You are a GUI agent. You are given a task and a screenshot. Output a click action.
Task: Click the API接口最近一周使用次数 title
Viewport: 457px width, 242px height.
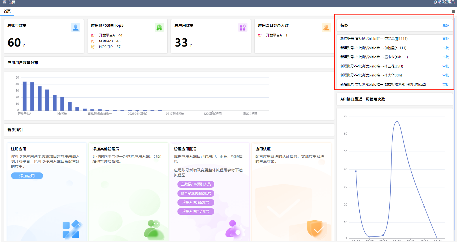(363, 99)
